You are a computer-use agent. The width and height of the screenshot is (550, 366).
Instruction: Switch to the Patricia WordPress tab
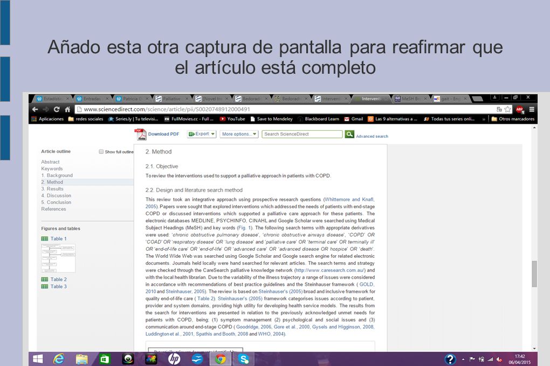(132, 99)
